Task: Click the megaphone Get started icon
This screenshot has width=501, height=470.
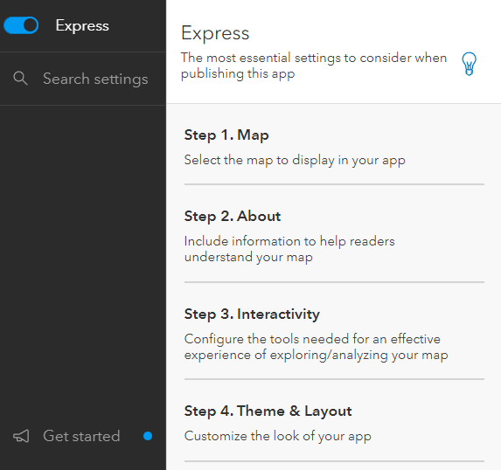Action: tap(21, 436)
